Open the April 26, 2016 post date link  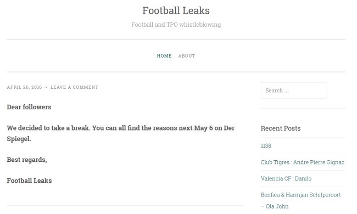click(x=24, y=87)
